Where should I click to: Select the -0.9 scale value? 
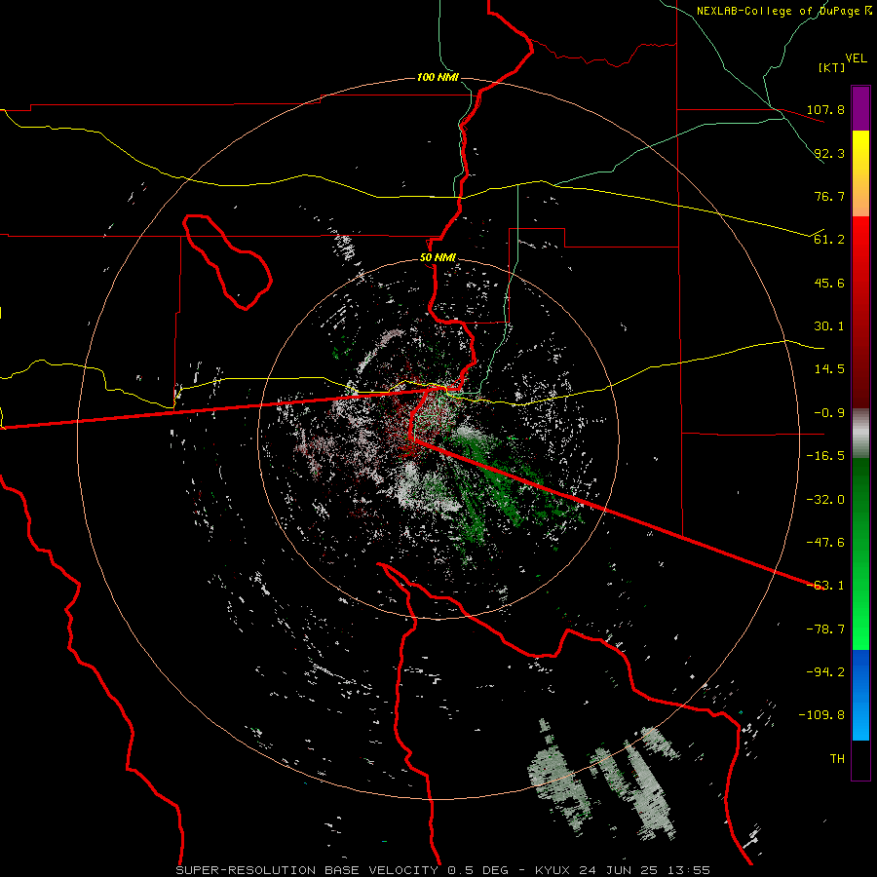(x=829, y=413)
